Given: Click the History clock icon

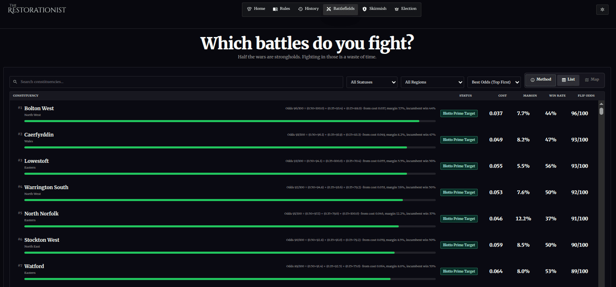Looking at the screenshot, I should 300,9.
